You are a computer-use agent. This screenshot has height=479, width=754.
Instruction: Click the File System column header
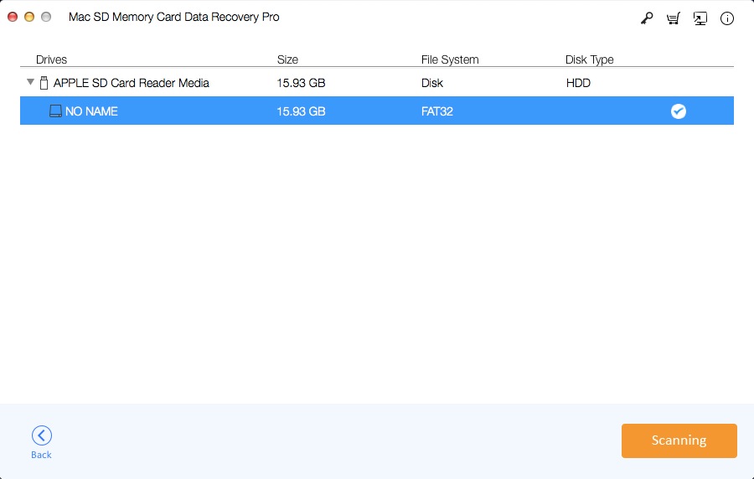(x=450, y=59)
